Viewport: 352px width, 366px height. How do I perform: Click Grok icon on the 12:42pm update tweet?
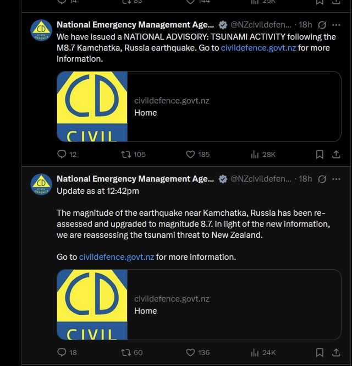point(322,179)
